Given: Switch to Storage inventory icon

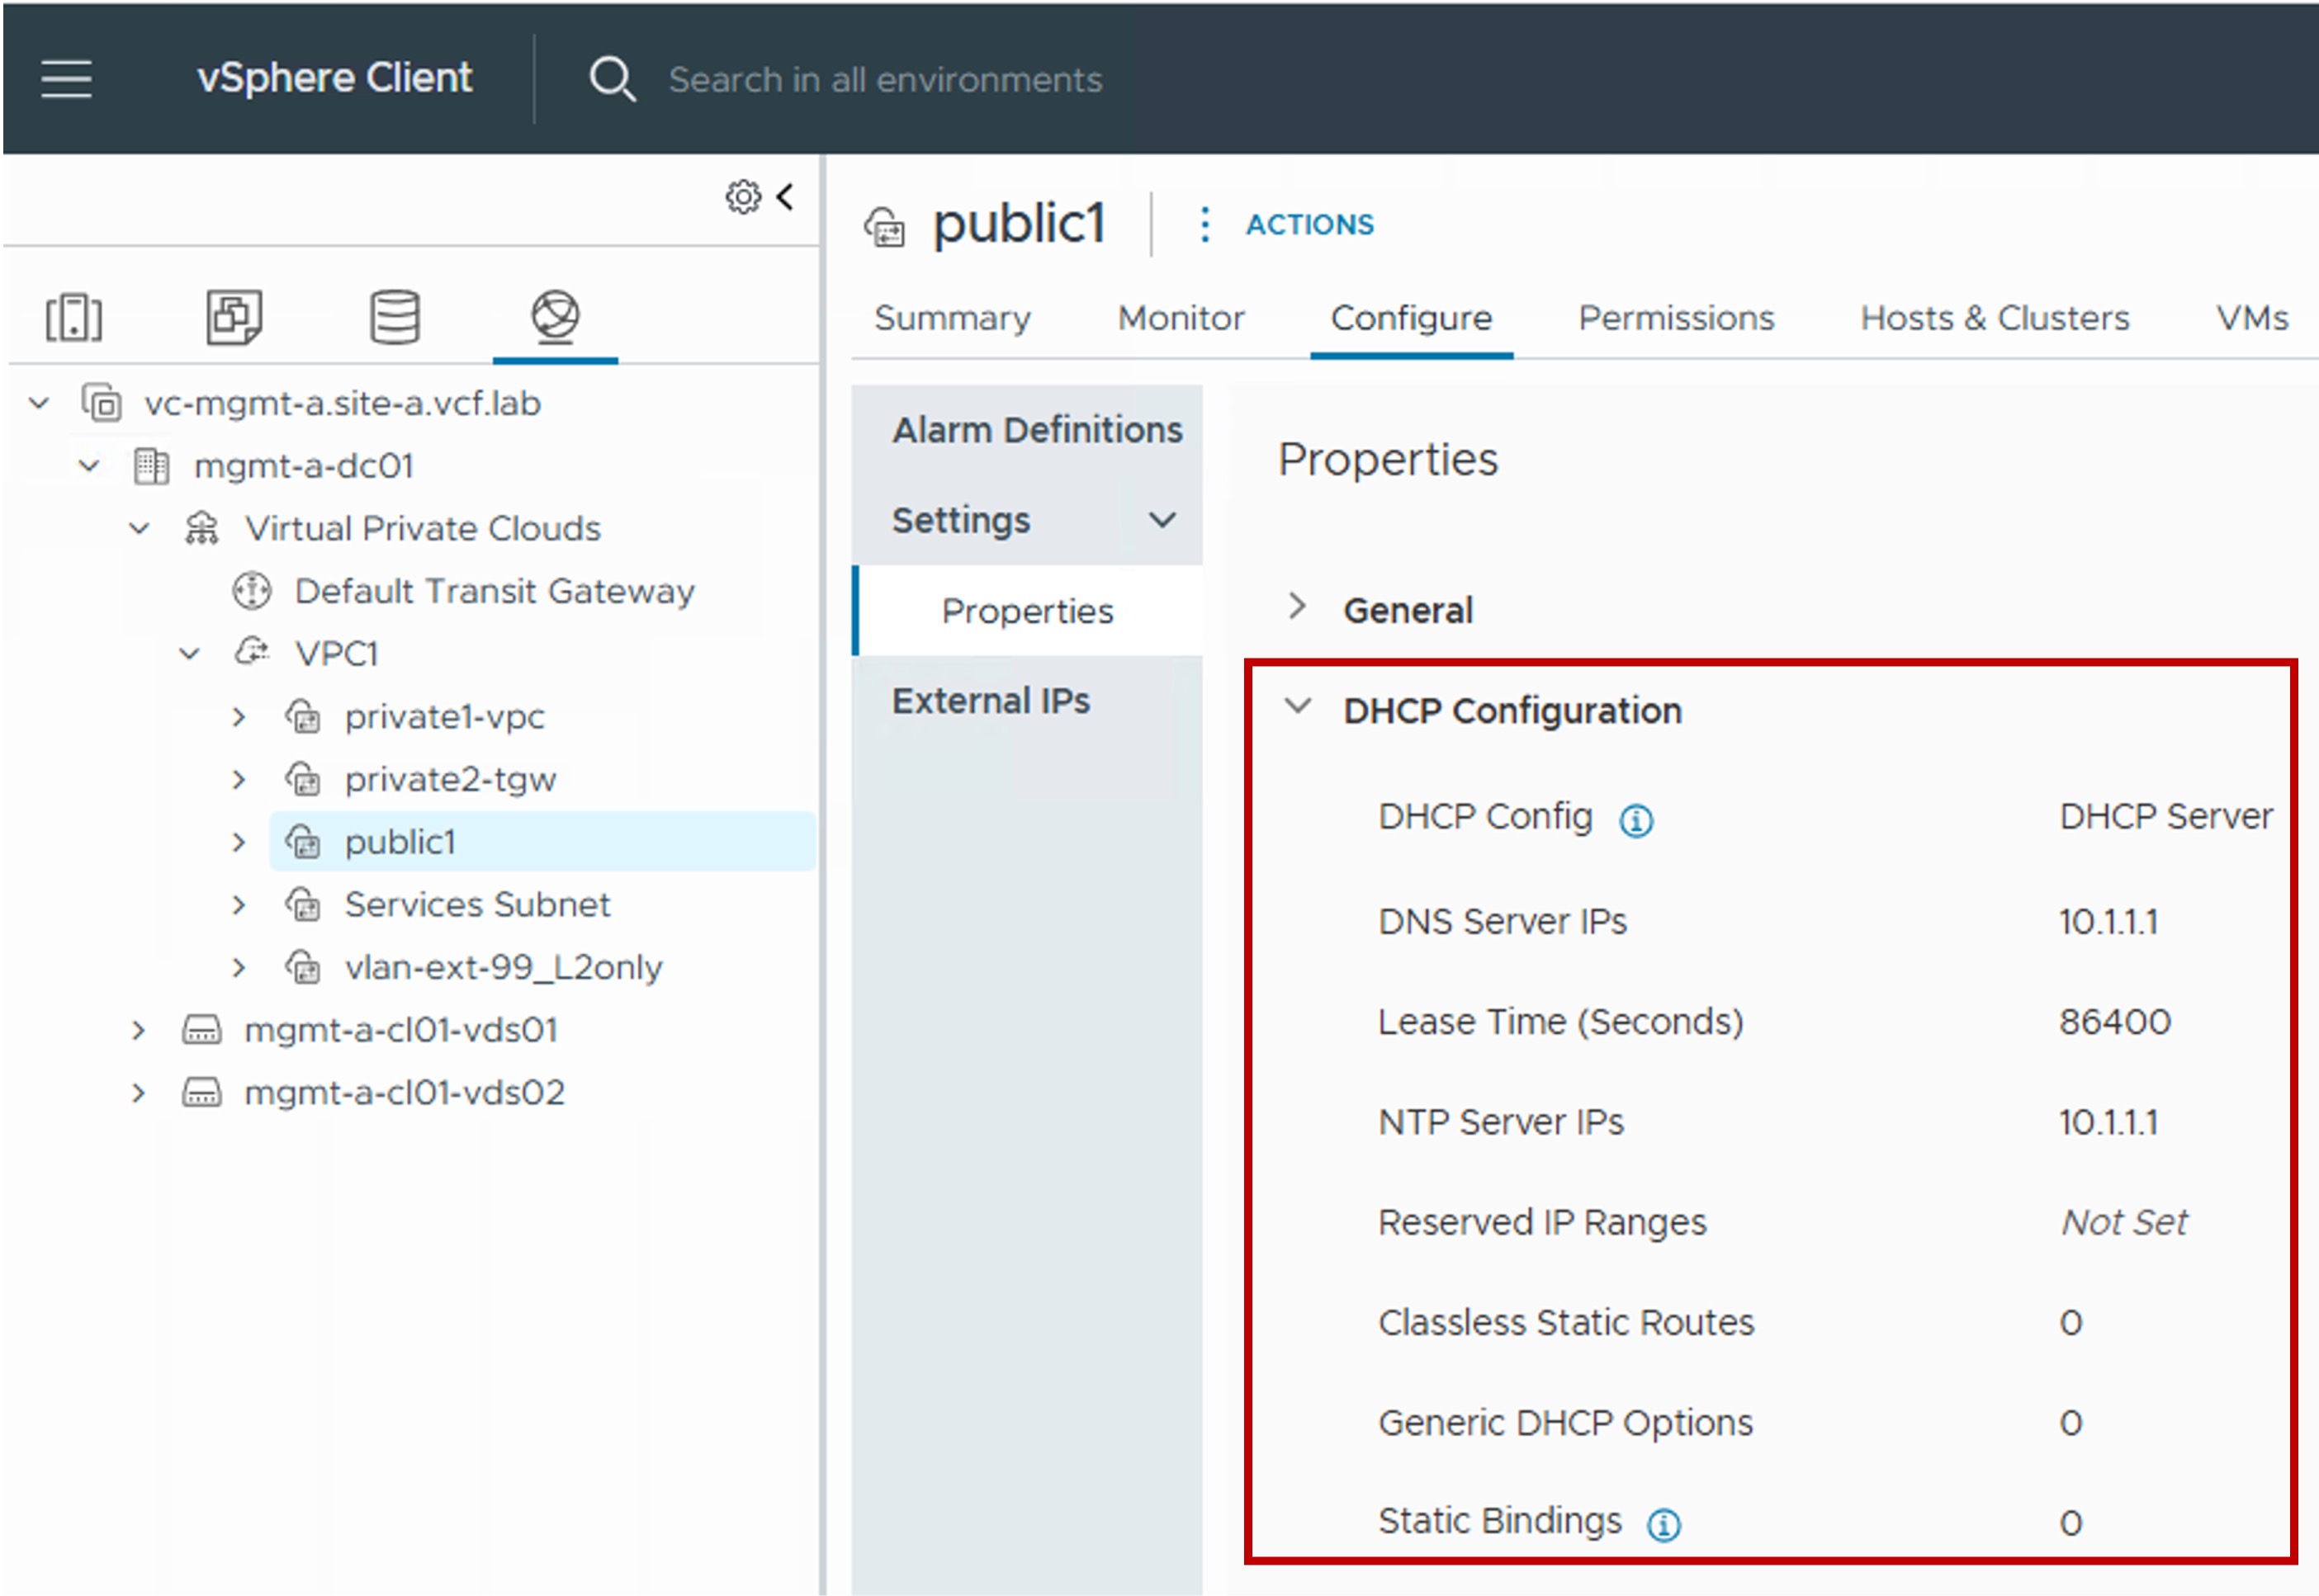Looking at the screenshot, I should (x=395, y=317).
